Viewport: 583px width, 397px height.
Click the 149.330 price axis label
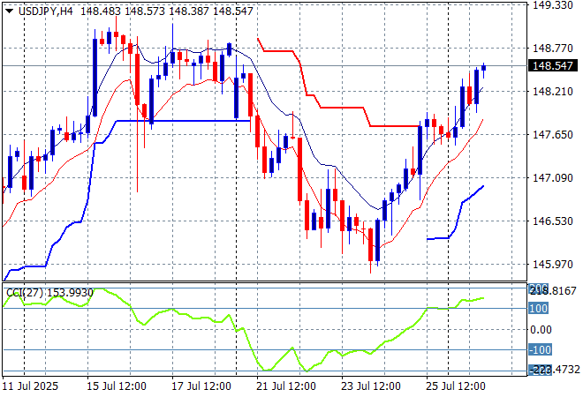[x=554, y=5]
